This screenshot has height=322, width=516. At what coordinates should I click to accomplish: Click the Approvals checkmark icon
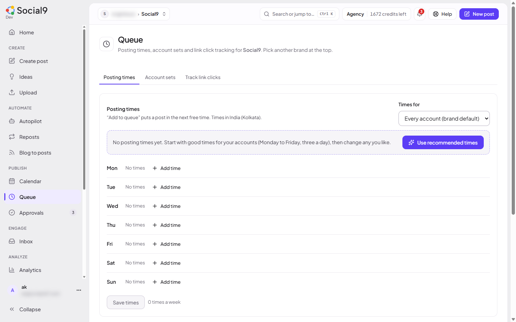[x=12, y=213]
